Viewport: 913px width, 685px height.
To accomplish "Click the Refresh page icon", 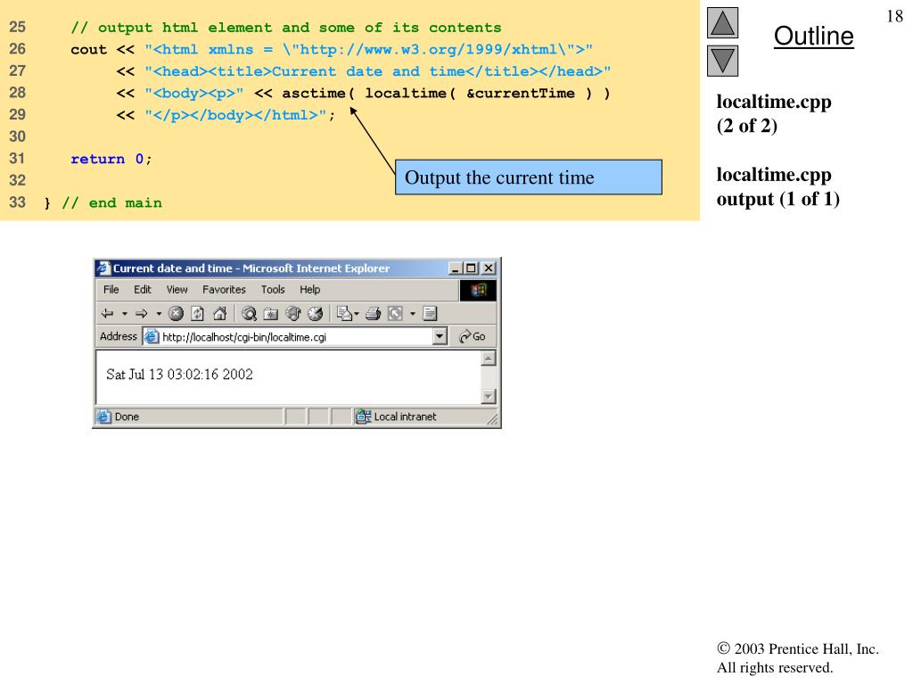I will coord(198,314).
